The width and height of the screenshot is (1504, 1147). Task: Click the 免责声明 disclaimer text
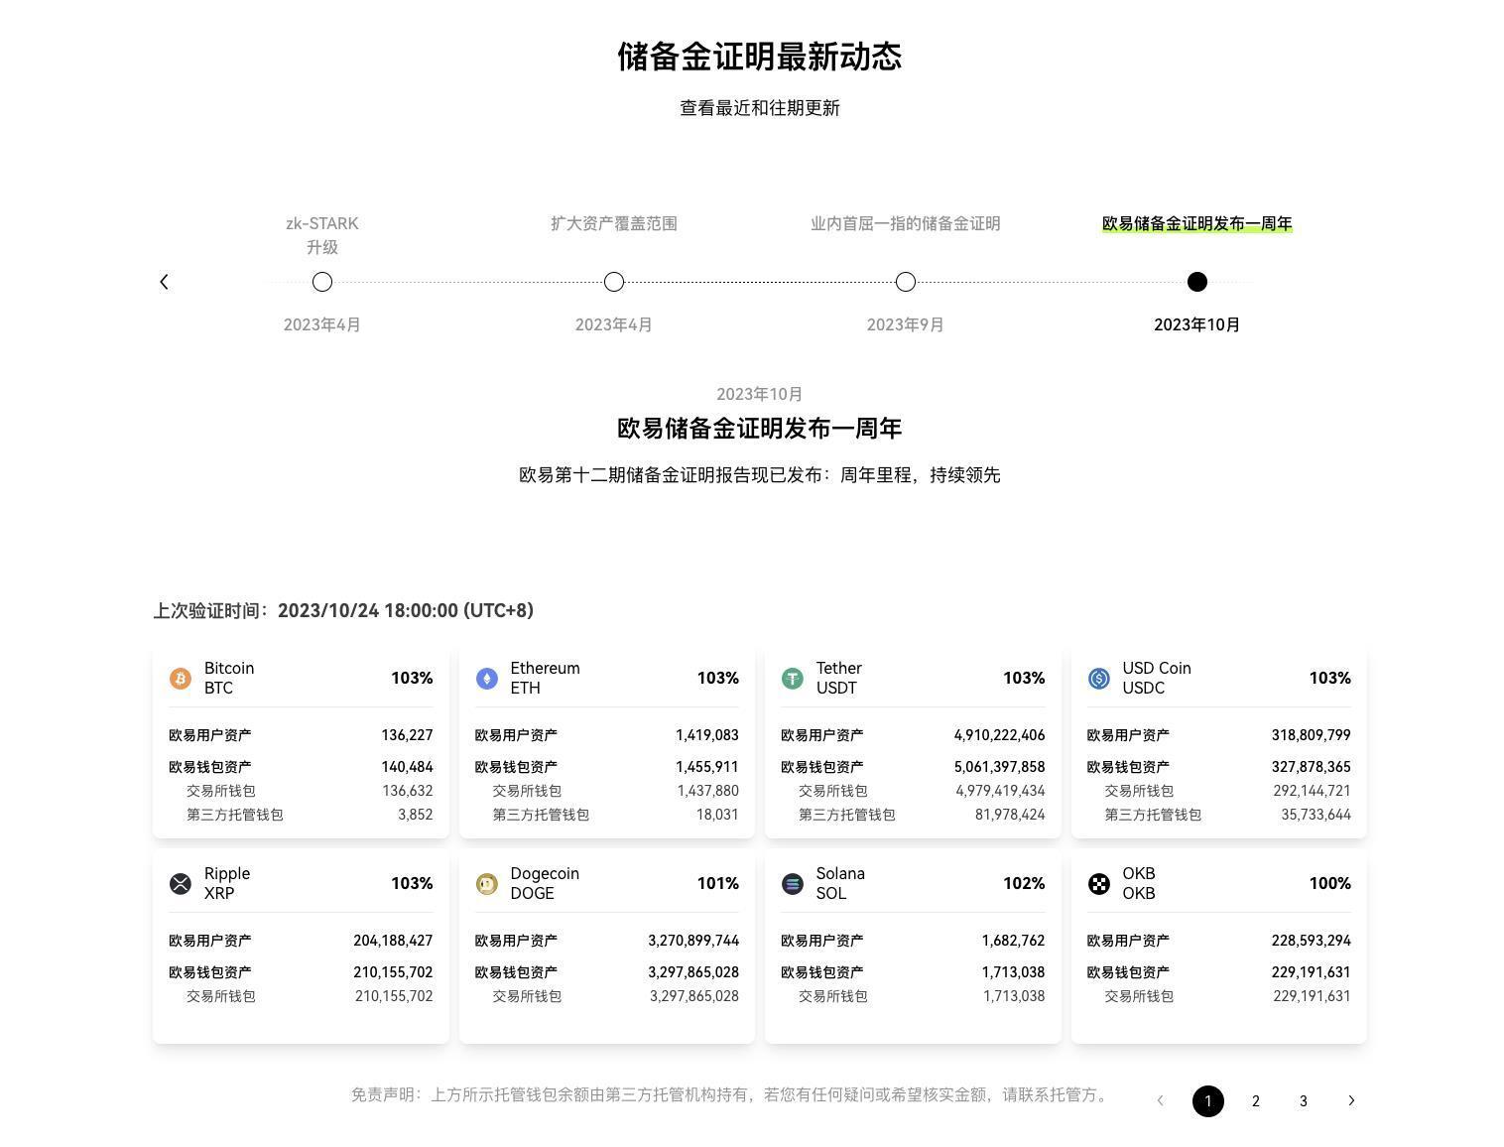click(x=730, y=1095)
